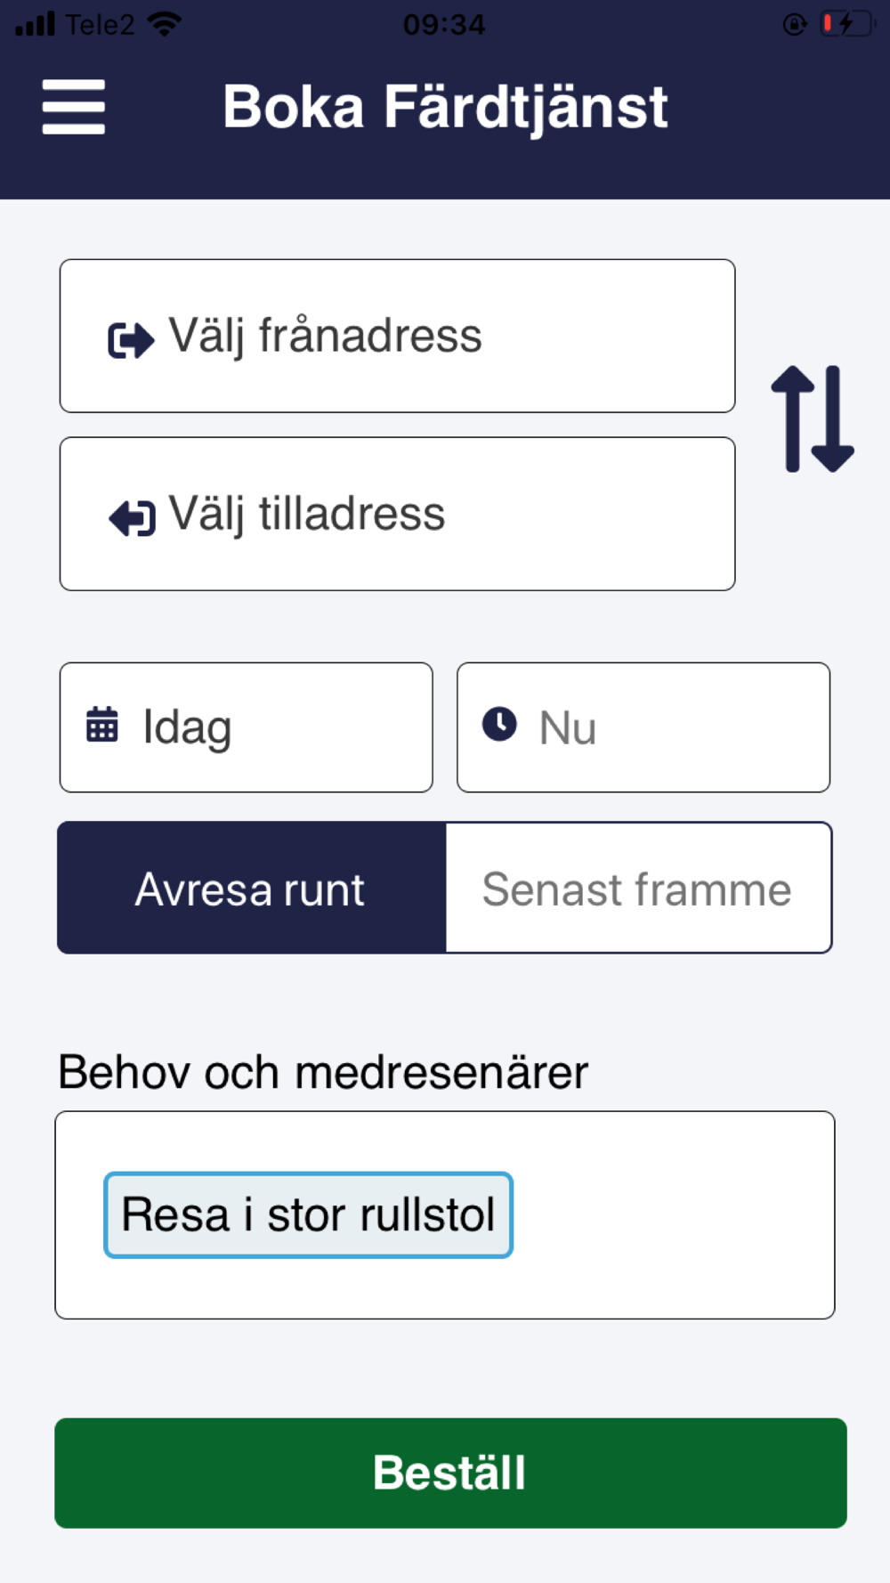Image resolution: width=890 pixels, height=1583 pixels.
Task: Tap the Behov och medresenärer heading
Action: click(323, 1071)
